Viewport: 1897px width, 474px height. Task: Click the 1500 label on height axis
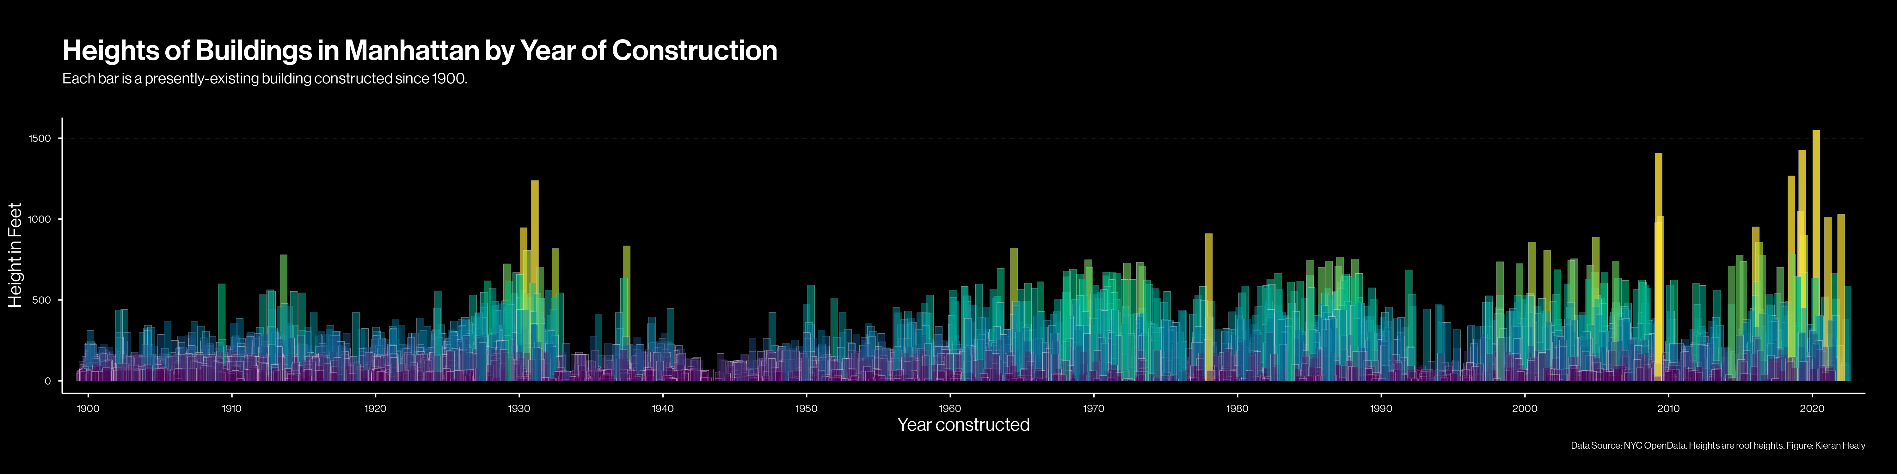[x=40, y=138]
